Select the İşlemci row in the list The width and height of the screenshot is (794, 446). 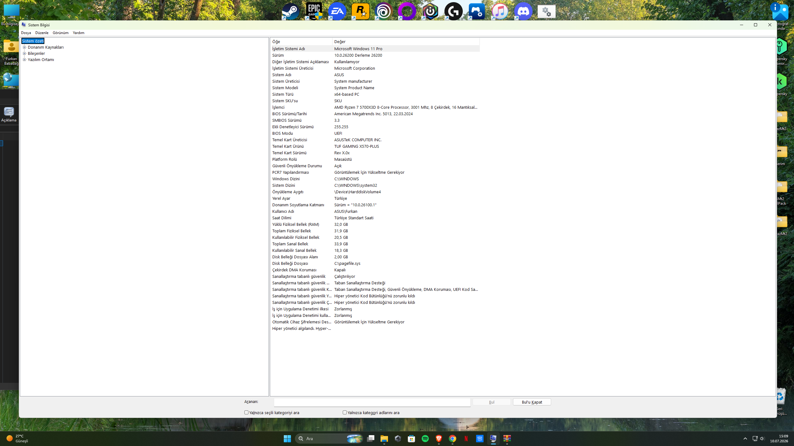(x=375, y=107)
